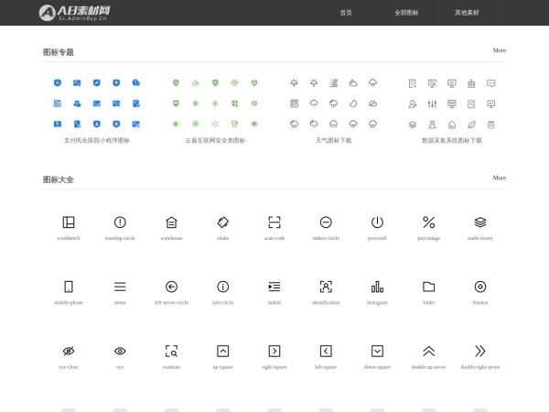The width and height of the screenshot is (549, 412).
Task: Select the warning-circle icon
Action: [x=120, y=222]
